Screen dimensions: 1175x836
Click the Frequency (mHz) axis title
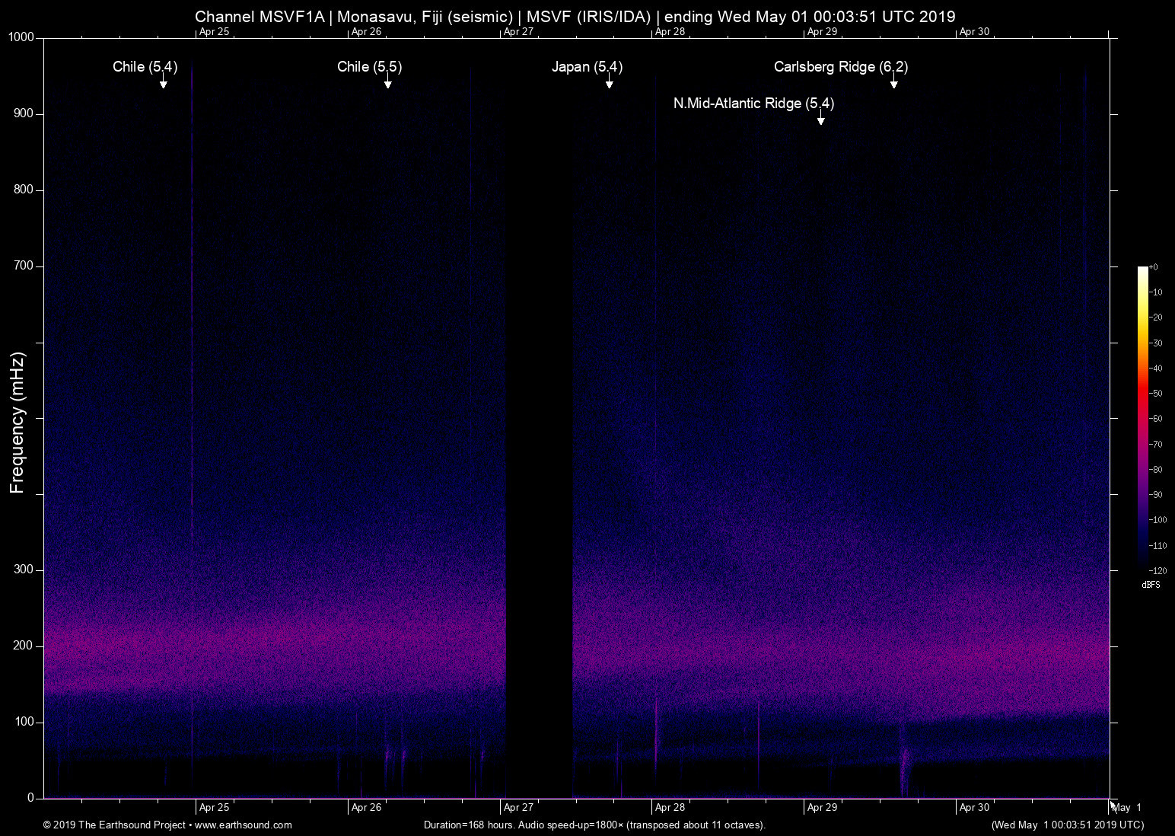pyautogui.click(x=18, y=423)
